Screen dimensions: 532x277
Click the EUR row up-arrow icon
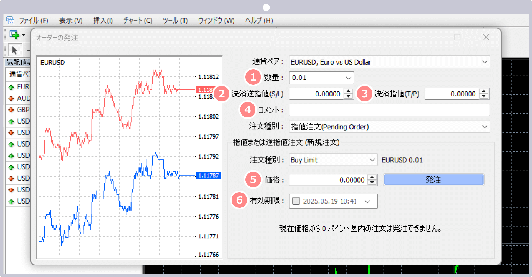coord(11,87)
